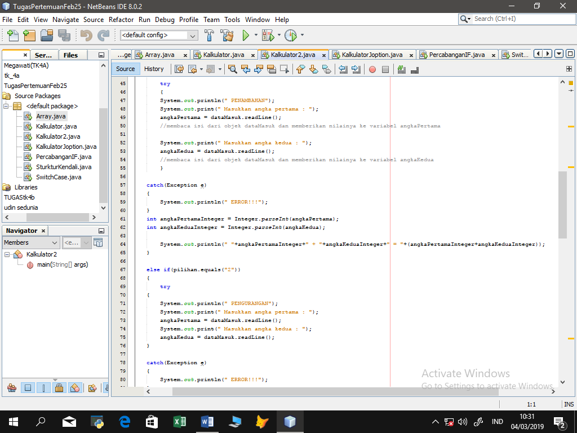Click Previous Bookmark up-arrow icon
The image size is (577, 433).
point(301,69)
